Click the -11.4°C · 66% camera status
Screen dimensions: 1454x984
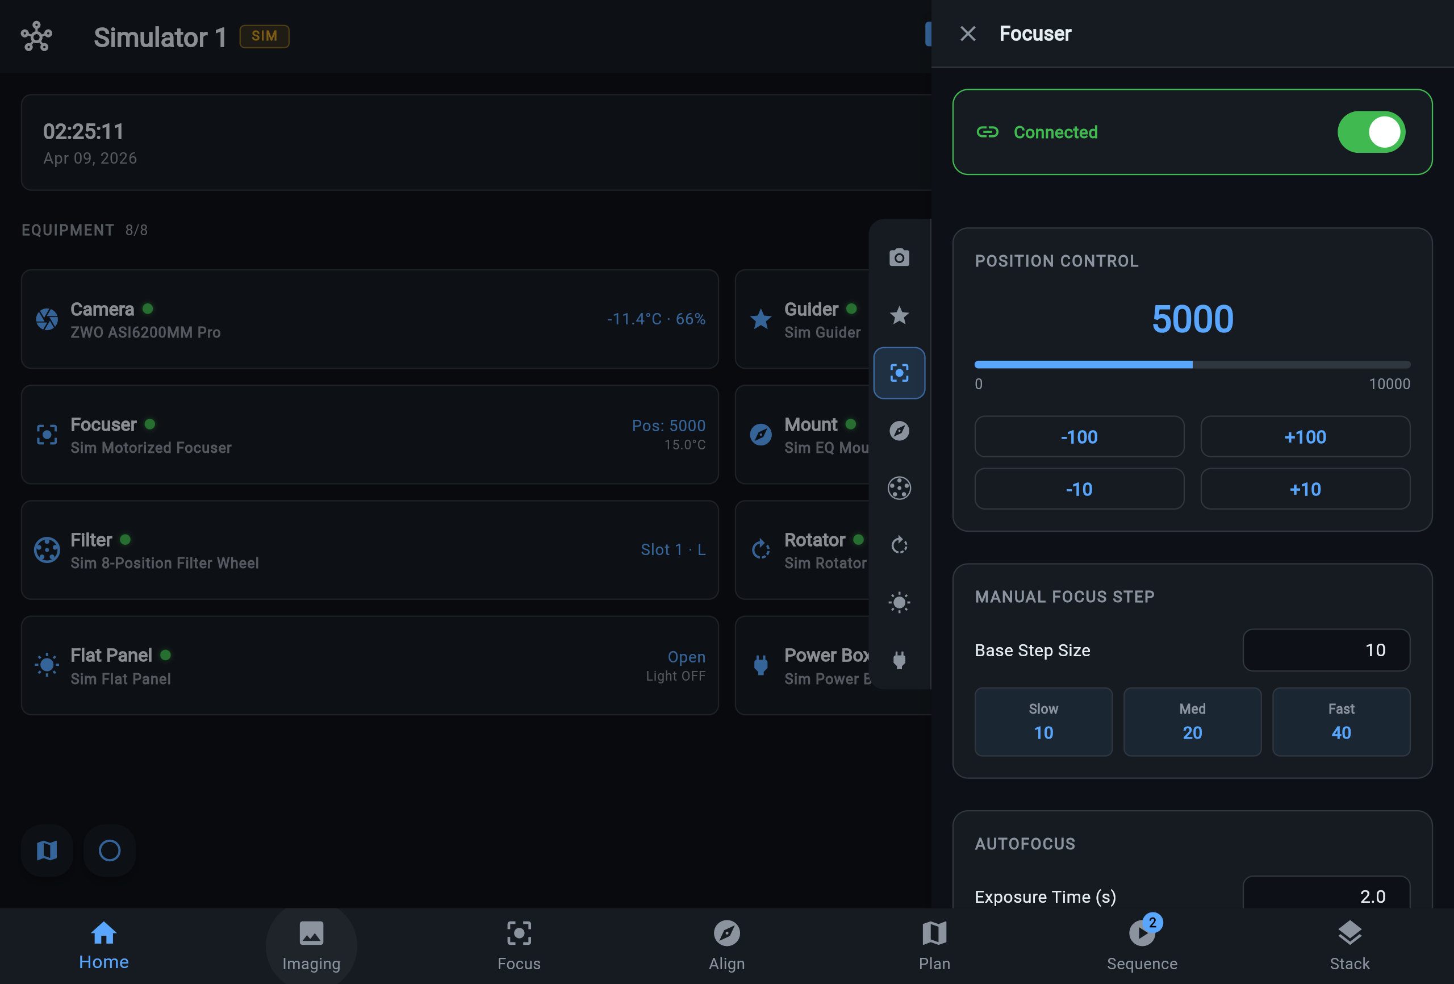pyautogui.click(x=657, y=319)
